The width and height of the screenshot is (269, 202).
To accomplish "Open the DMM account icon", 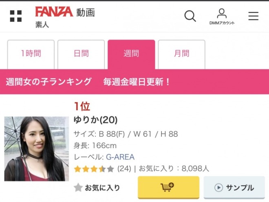I will [x=222, y=16].
